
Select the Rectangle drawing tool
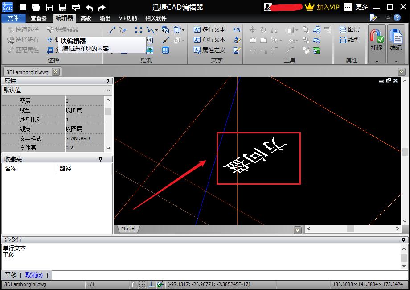[139, 30]
